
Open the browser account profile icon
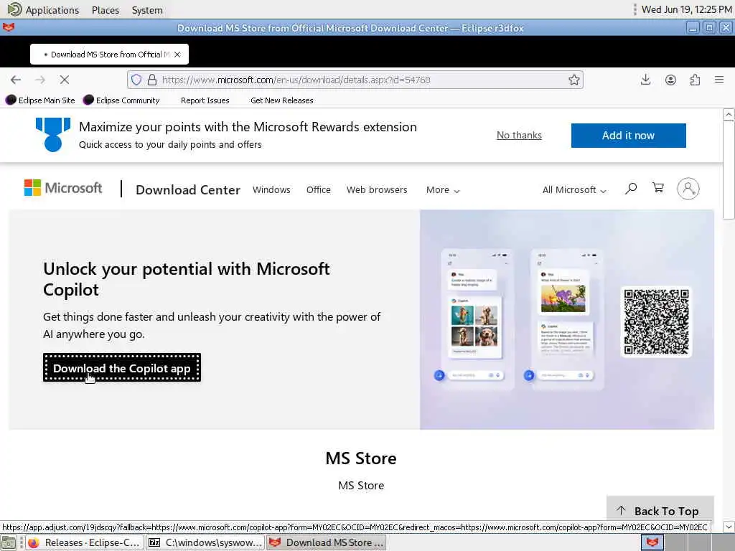pos(670,80)
